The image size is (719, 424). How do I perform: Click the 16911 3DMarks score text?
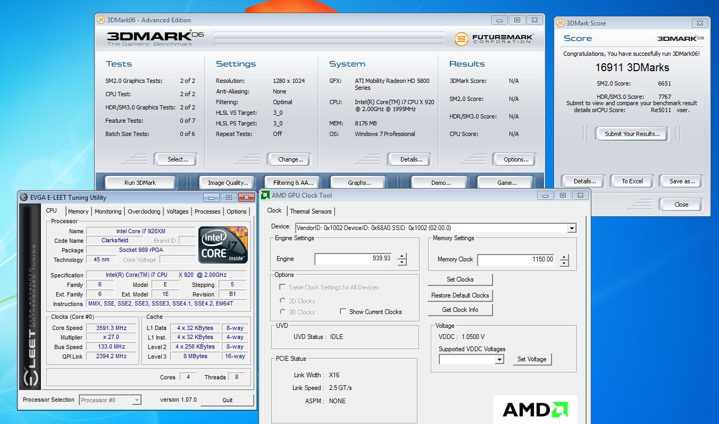pyautogui.click(x=632, y=67)
